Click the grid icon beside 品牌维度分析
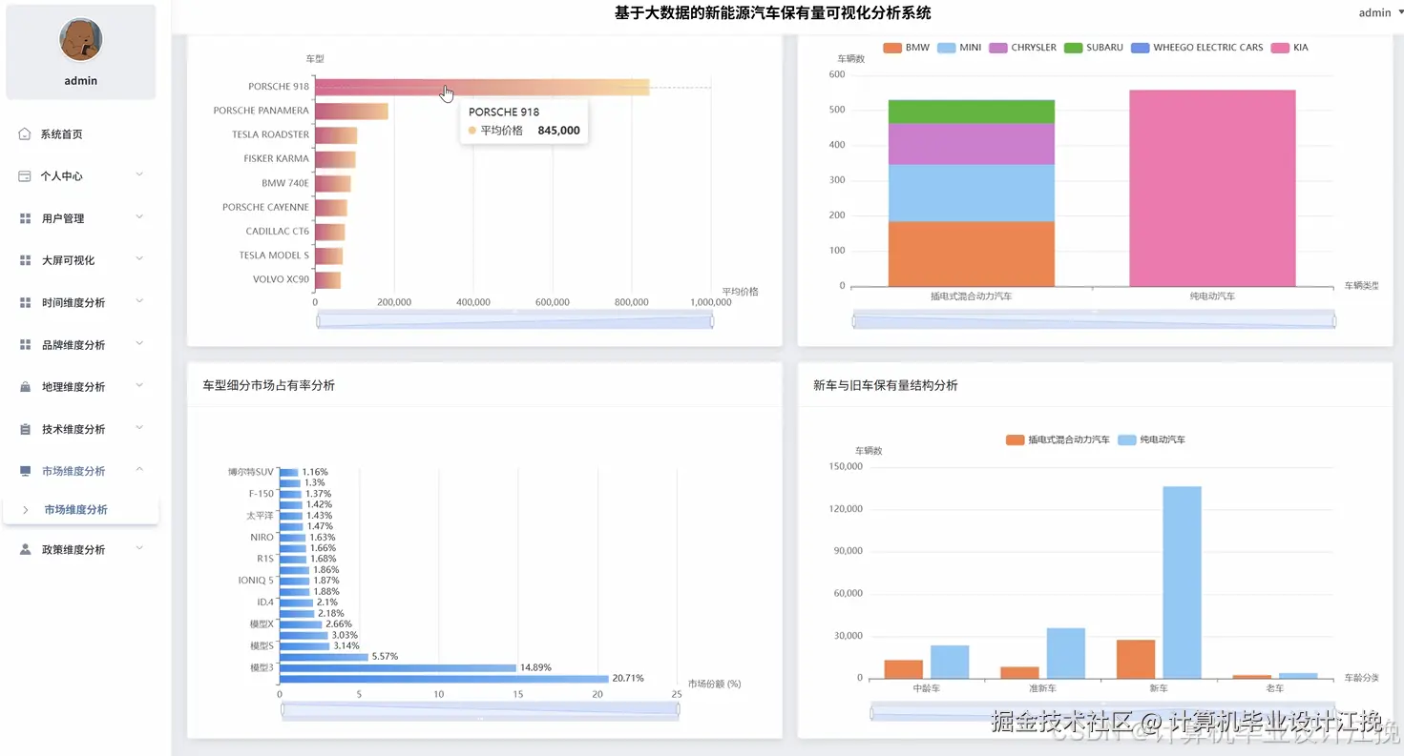The image size is (1404, 756). [x=25, y=344]
